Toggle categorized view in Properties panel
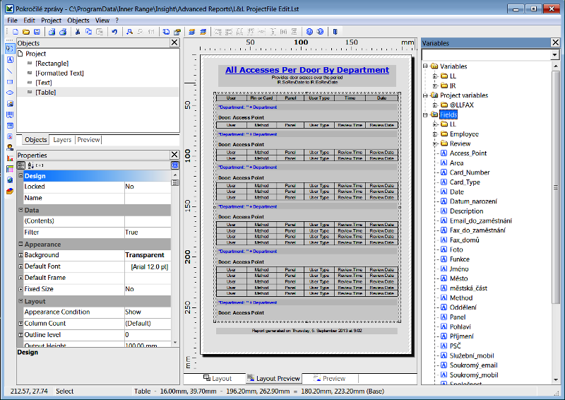 coord(21,165)
